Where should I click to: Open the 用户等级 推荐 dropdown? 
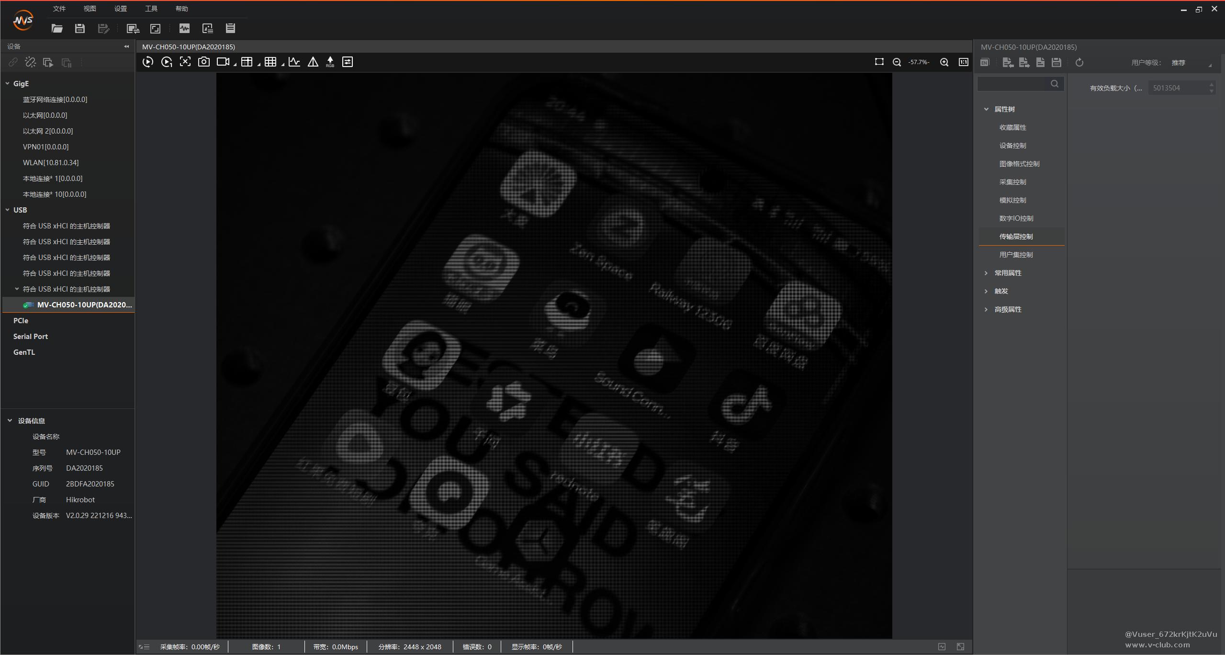(x=1191, y=63)
